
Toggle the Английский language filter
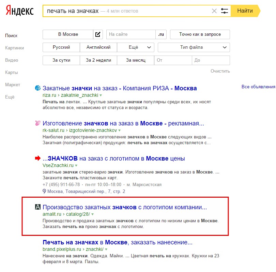point(98,47)
